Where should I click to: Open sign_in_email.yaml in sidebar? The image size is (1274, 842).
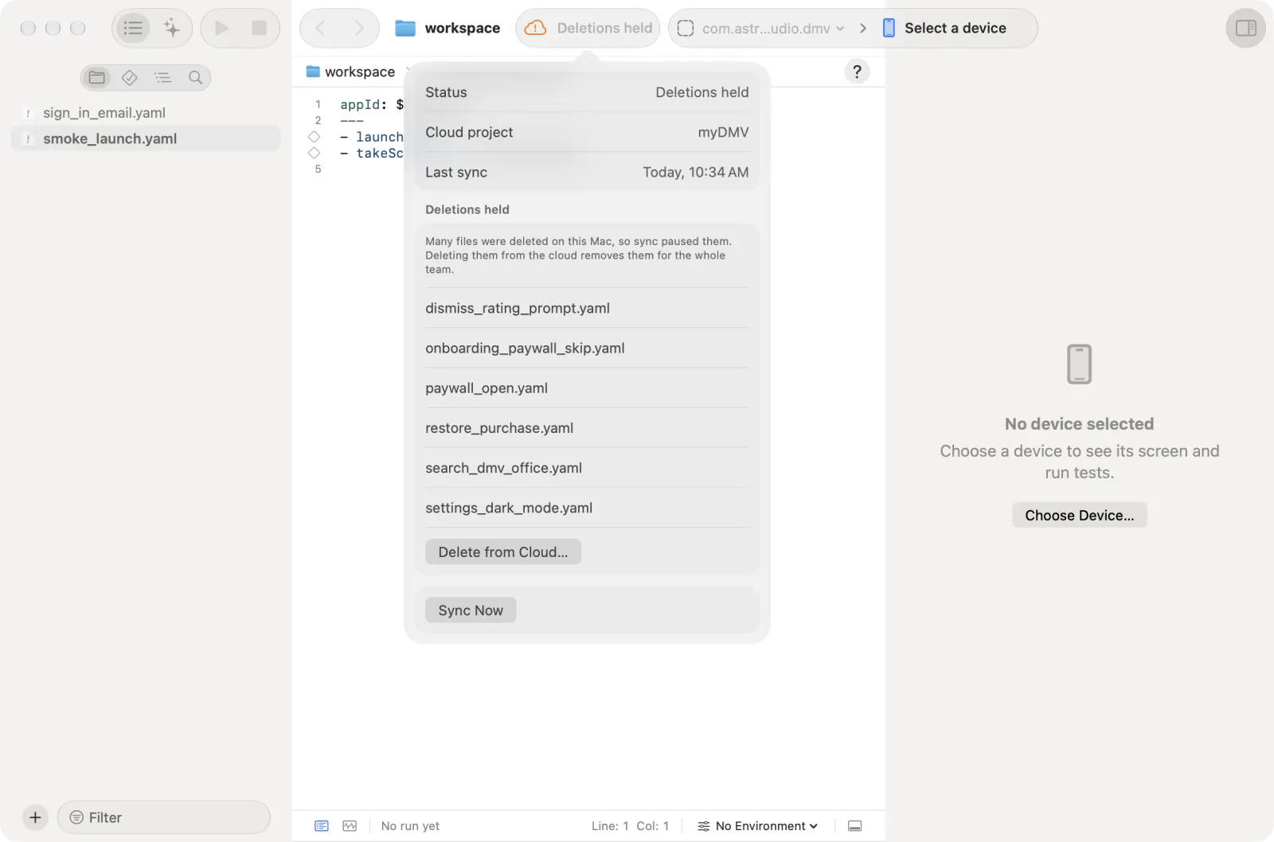point(146,113)
